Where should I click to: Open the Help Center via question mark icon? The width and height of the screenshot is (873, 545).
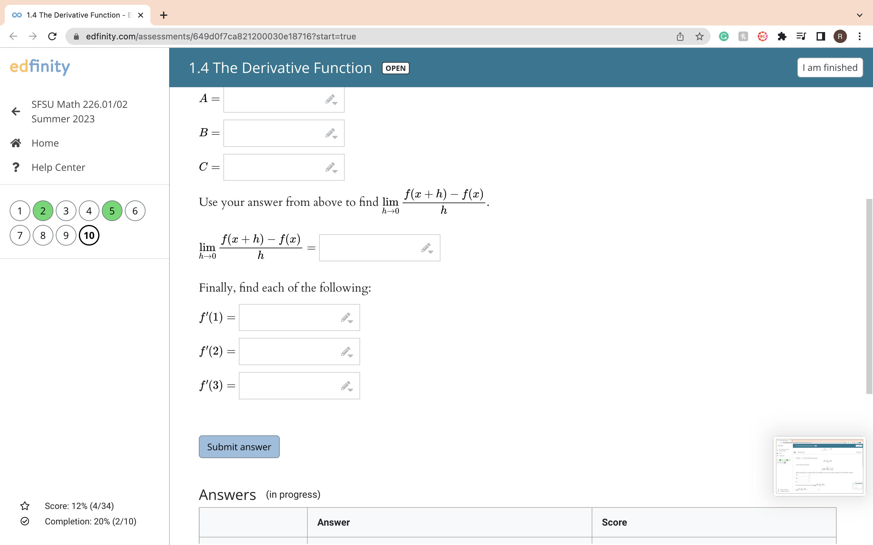pyautogui.click(x=16, y=167)
